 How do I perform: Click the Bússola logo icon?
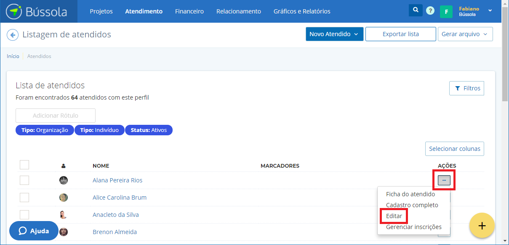[14, 11]
